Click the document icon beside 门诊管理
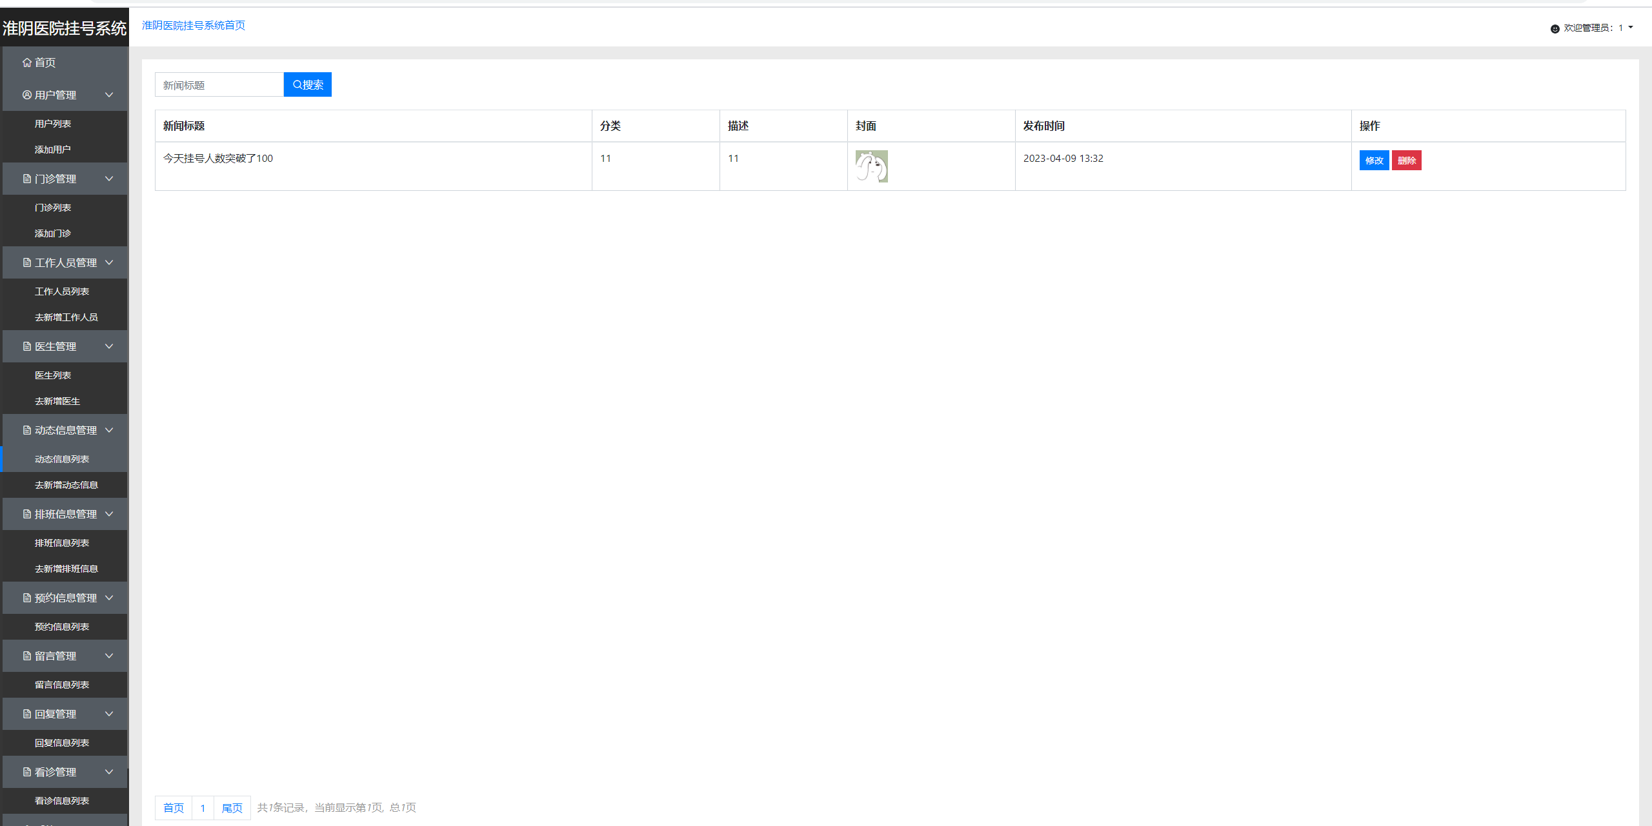Viewport: 1652px width, 826px height. 26,179
